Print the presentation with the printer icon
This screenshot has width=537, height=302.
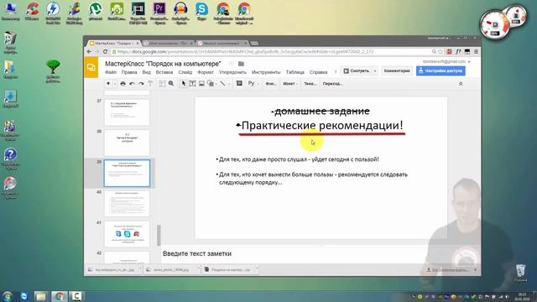[123, 84]
